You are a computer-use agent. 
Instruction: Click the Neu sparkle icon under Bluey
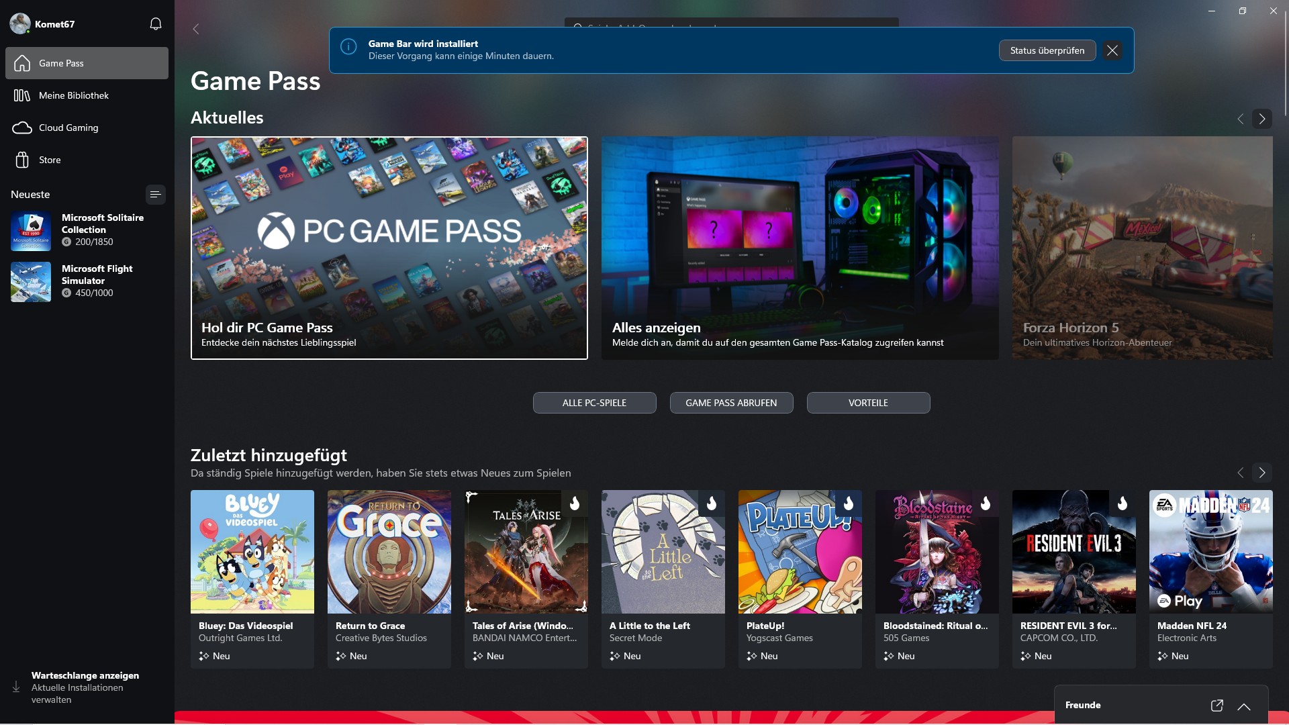click(x=204, y=656)
